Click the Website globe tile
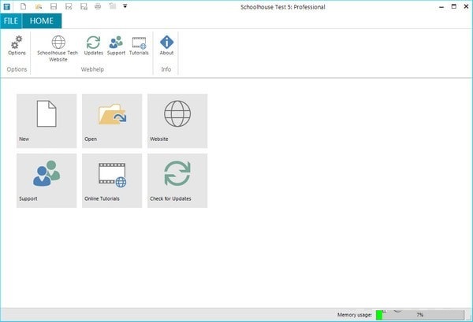Image resolution: width=473 pixels, height=322 pixels. [177, 120]
